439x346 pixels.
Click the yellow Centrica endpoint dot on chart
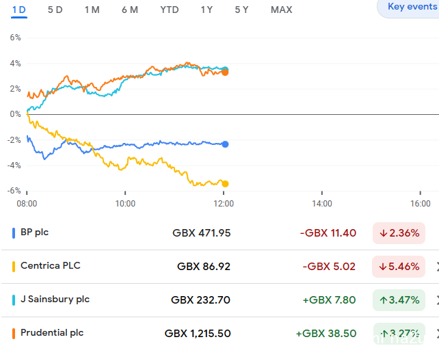click(225, 184)
